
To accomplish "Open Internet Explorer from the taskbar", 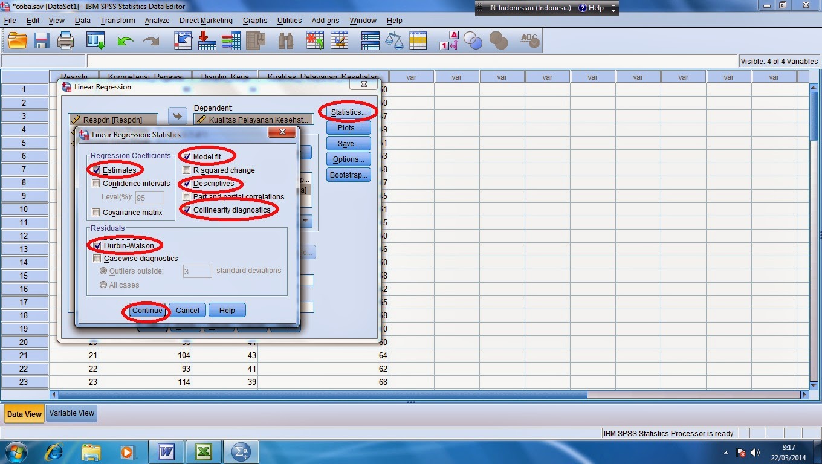I will tap(55, 451).
